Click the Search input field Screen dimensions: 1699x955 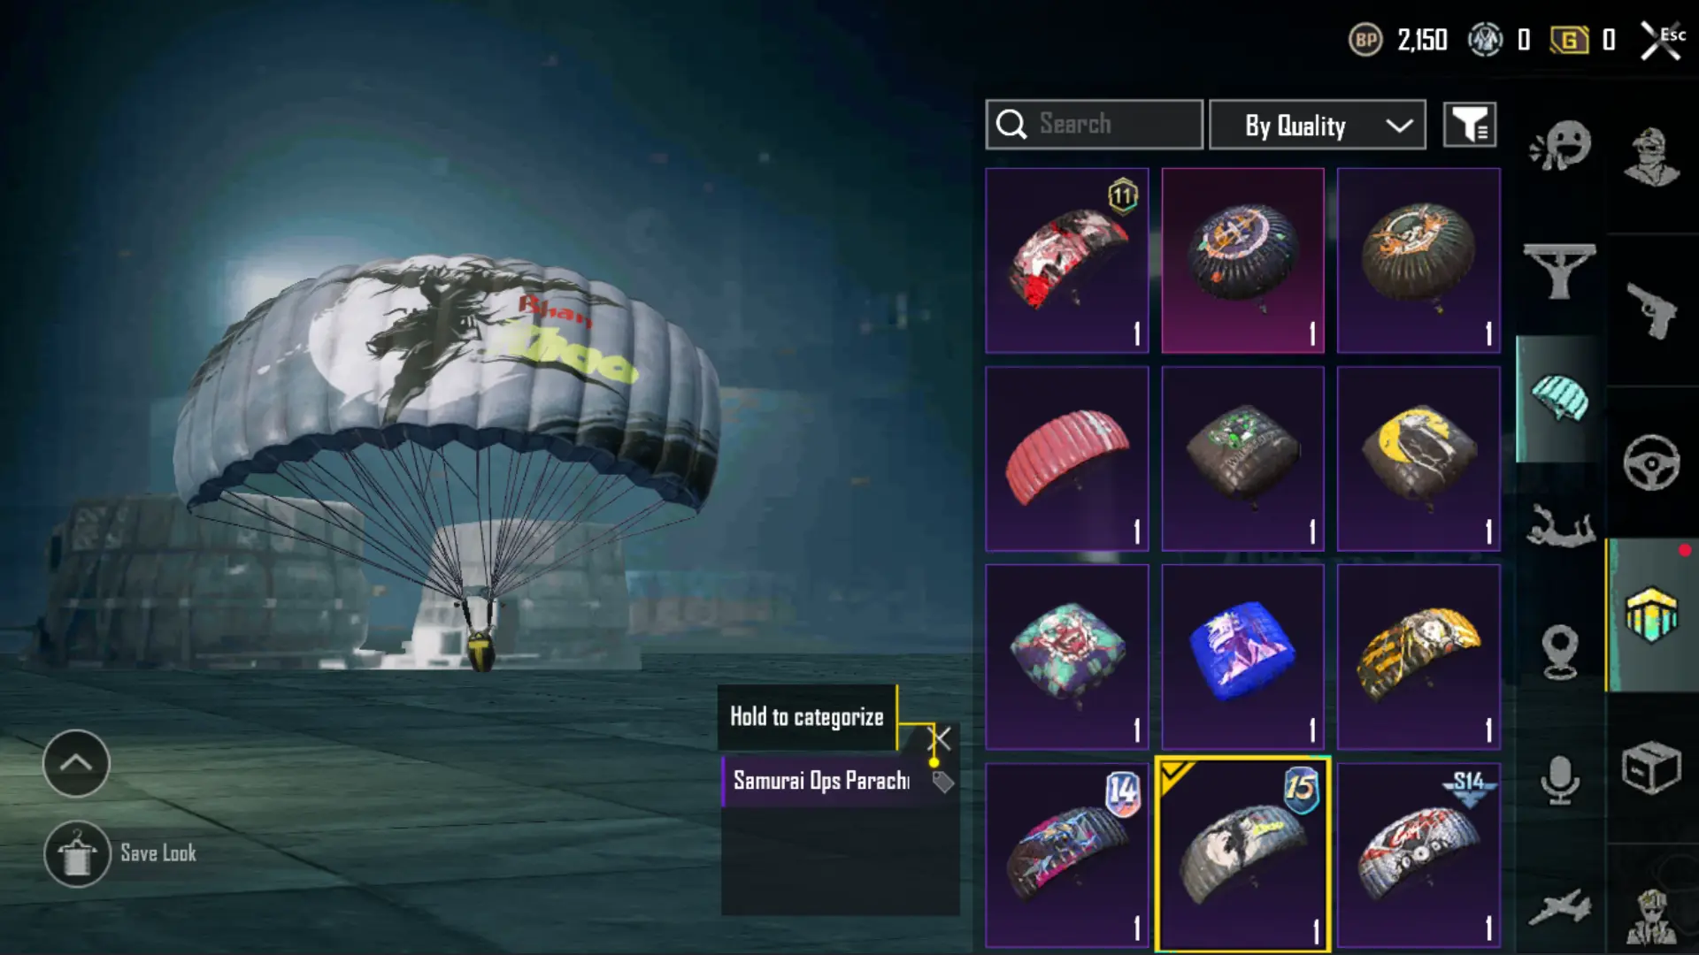pos(1094,125)
